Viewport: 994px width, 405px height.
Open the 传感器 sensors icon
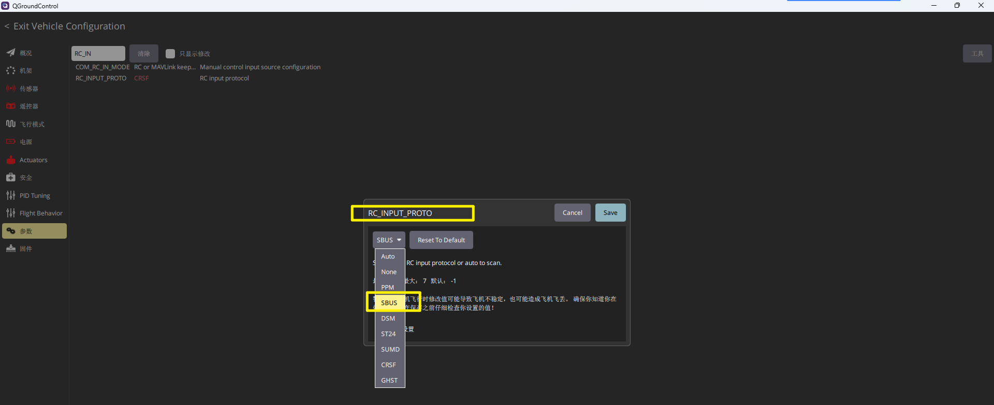point(11,88)
